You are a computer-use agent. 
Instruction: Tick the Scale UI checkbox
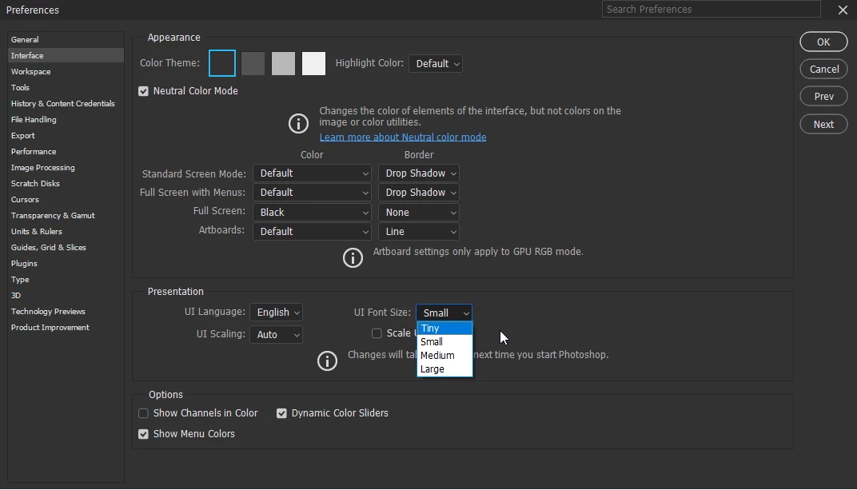pyautogui.click(x=377, y=333)
